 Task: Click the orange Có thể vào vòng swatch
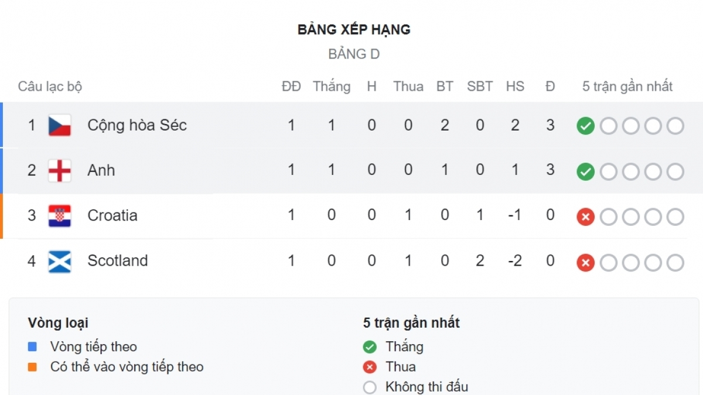click(32, 367)
